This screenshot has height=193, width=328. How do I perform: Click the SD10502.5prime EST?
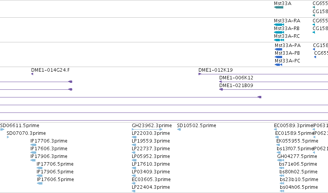click(179, 129)
